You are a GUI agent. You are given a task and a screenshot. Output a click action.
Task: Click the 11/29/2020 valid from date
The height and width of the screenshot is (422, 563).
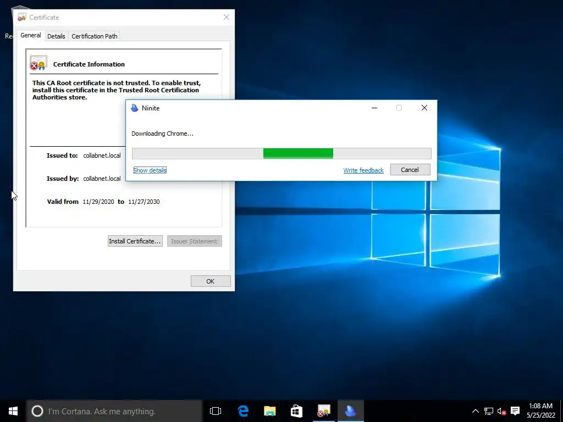[x=98, y=202]
